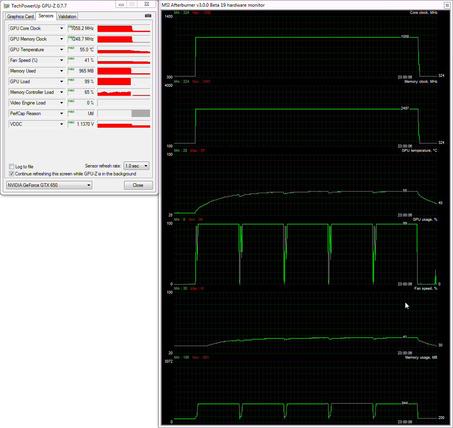Click the Sensor refresh rate label
This screenshot has height=428, width=453.
[x=103, y=166]
